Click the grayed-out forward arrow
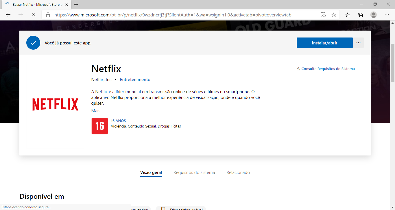 point(21,15)
